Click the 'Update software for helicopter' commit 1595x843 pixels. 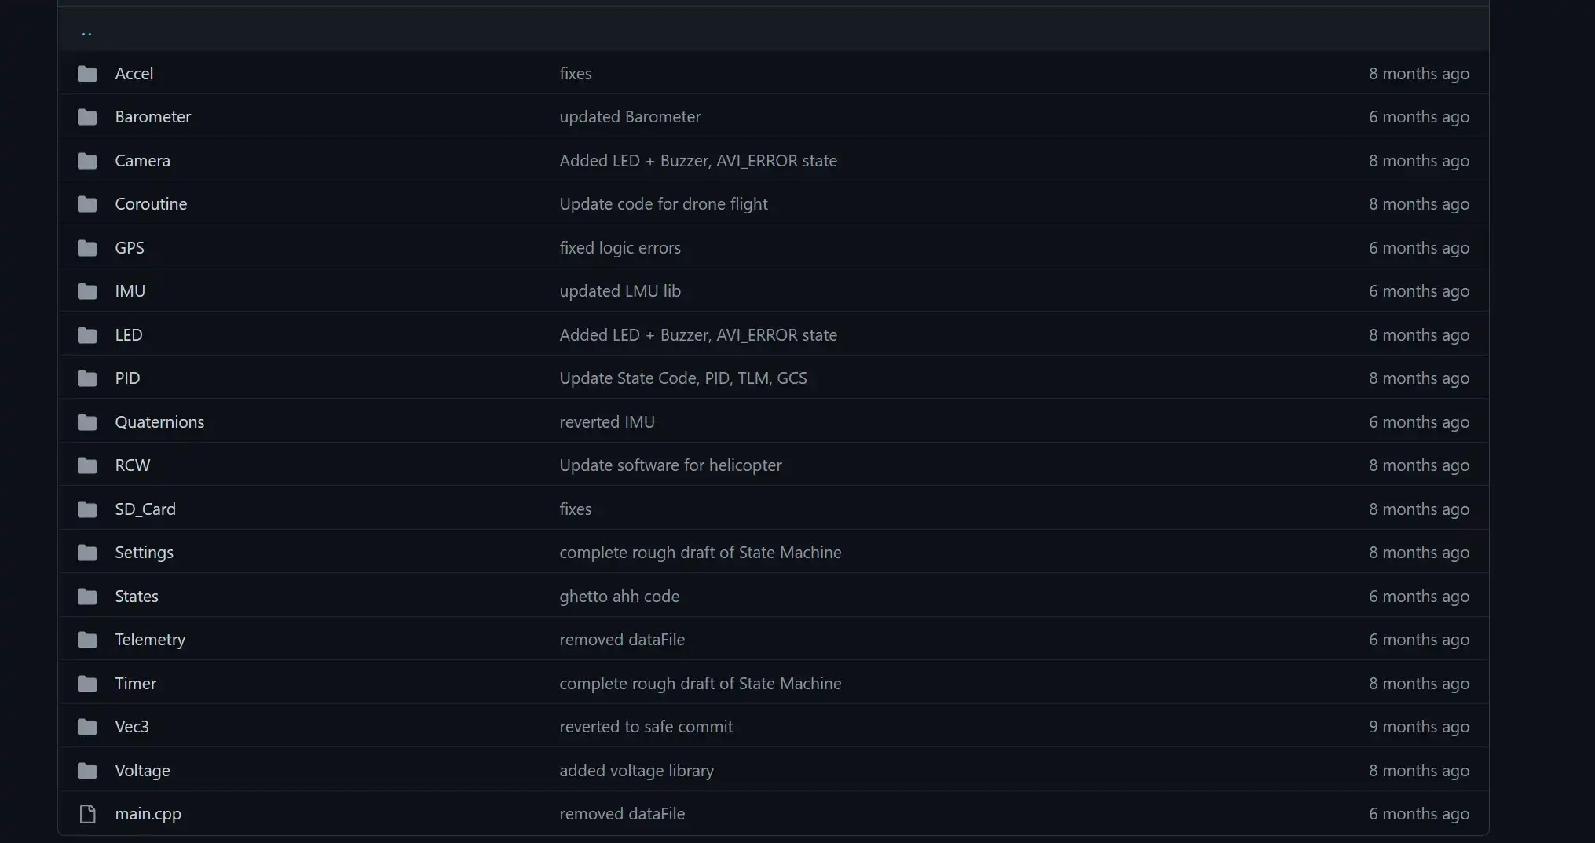[671, 465]
